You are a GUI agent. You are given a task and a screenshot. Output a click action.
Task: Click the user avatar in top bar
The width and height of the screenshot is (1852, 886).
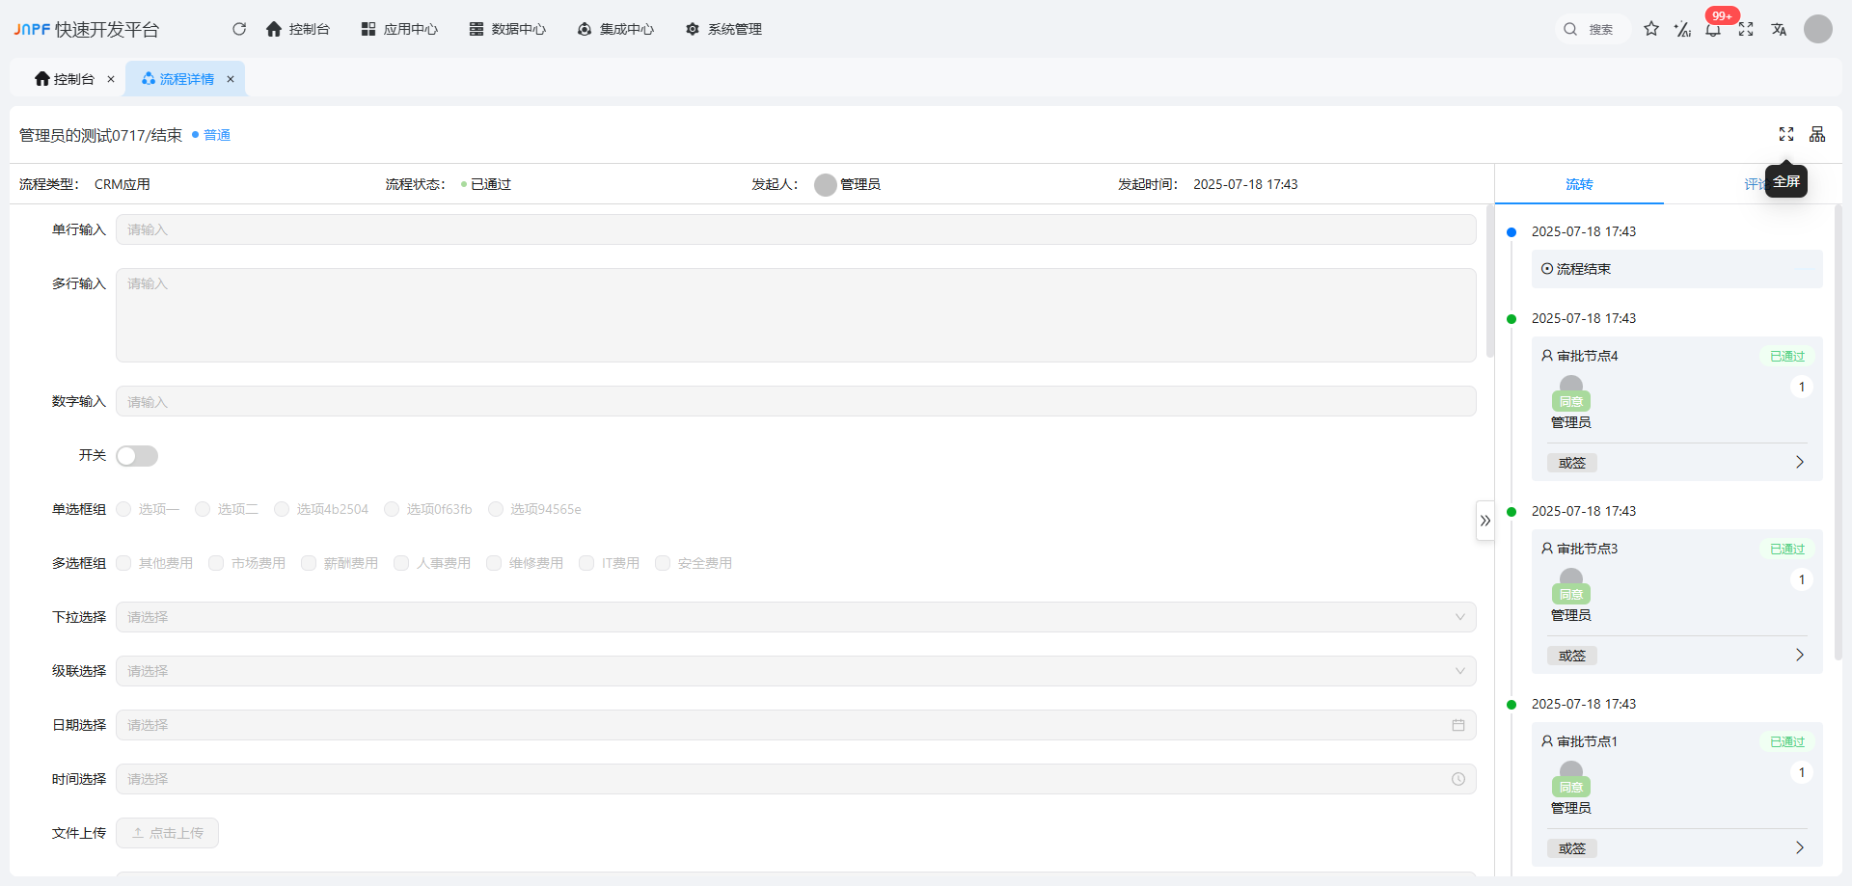pos(1818,29)
